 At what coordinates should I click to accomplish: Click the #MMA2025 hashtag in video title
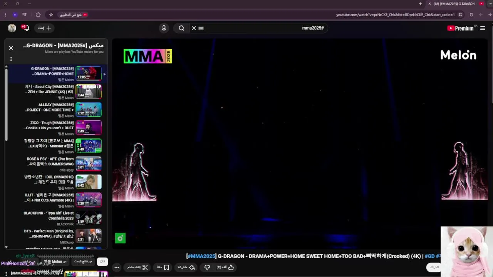tap(201, 256)
